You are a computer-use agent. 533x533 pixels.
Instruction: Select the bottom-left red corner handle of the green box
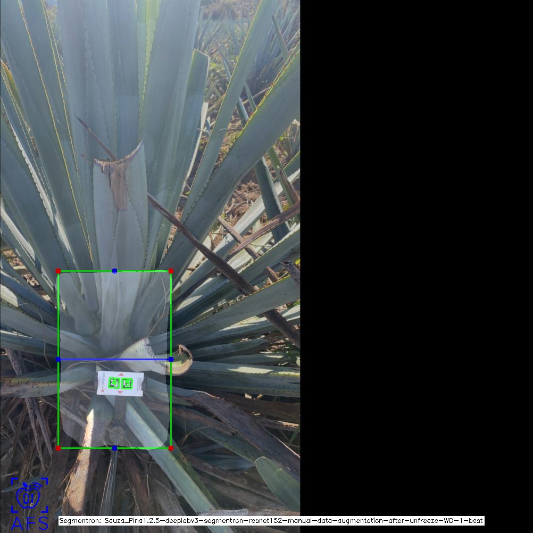(58, 448)
